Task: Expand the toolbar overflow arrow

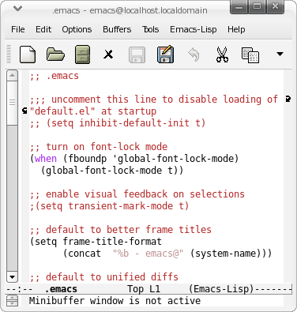Action: coord(280,55)
